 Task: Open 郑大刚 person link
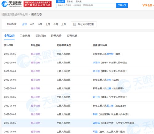(96, 71)
